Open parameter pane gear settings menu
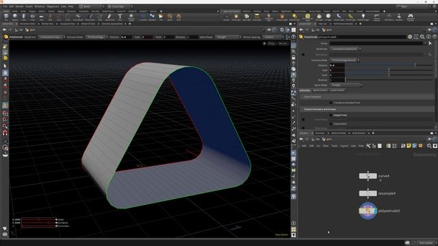The image size is (438, 246). click(x=410, y=37)
